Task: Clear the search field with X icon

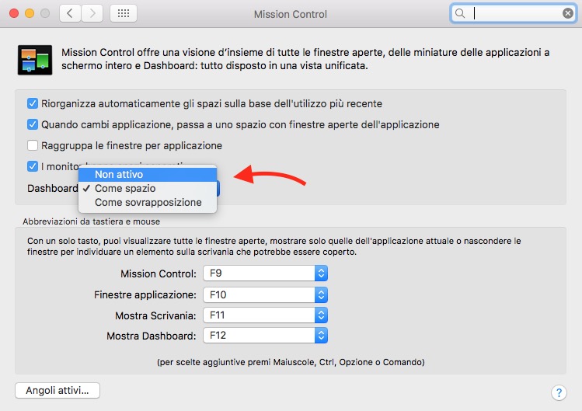Action: [567, 14]
